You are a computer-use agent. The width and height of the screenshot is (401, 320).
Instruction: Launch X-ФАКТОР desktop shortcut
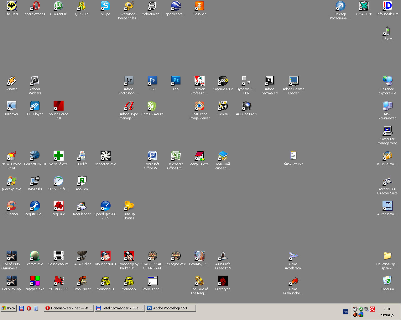(364, 6)
